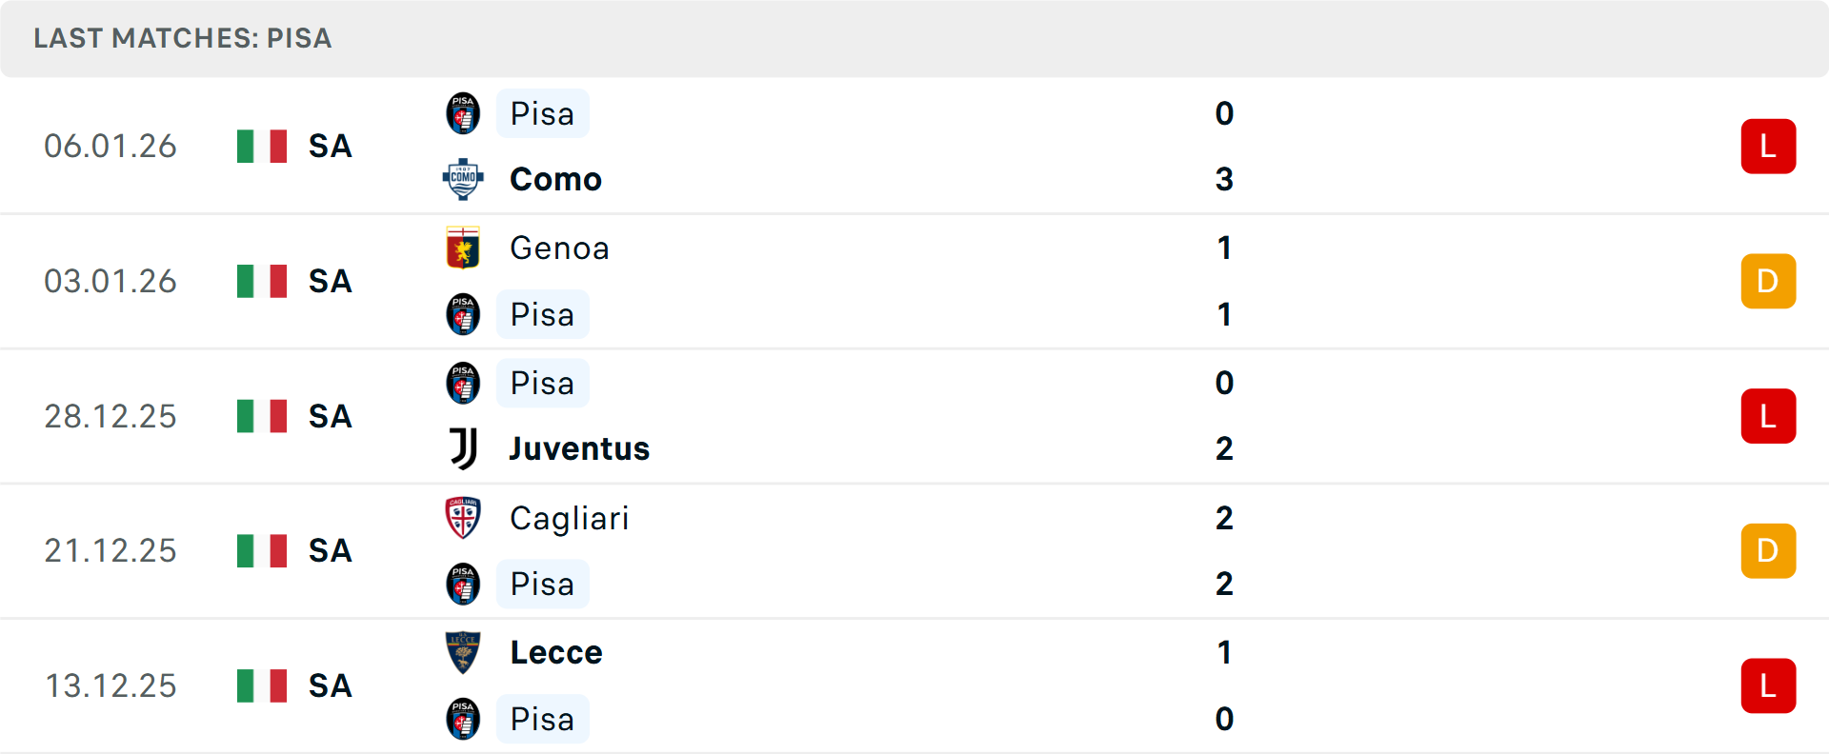Image resolution: width=1829 pixels, height=754 pixels.
Task: Click Italy flag on the 03.01.26 row
Action: click(x=262, y=281)
